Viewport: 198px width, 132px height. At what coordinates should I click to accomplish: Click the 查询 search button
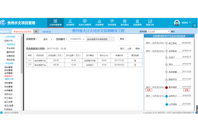click(122, 39)
